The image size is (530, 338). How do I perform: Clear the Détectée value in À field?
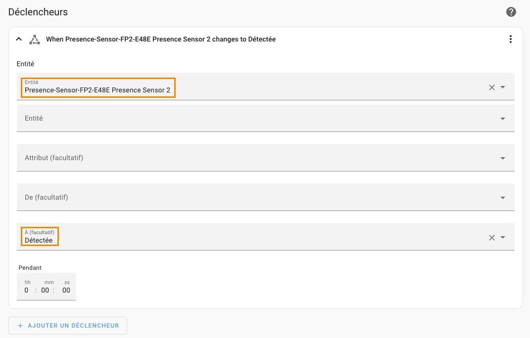(x=491, y=238)
